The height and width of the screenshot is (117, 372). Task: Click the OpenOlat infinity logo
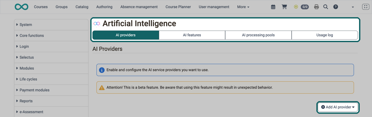21,7
